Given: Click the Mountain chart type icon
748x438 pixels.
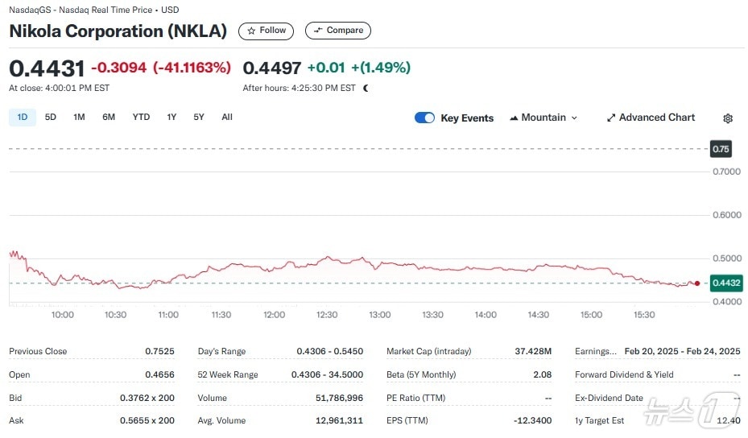Looking at the screenshot, I should [x=514, y=118].
